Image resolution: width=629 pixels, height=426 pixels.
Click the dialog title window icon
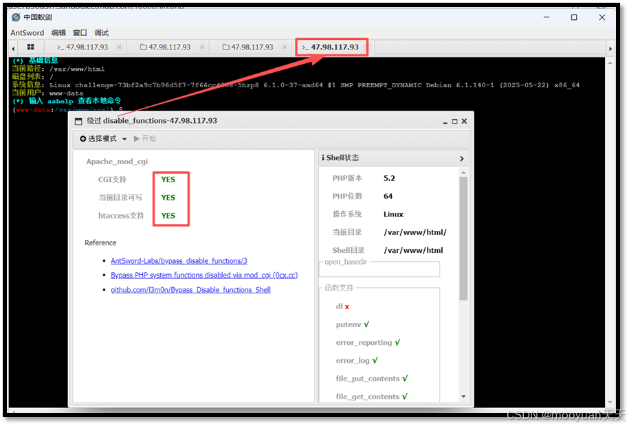click(x=78, y=121)
